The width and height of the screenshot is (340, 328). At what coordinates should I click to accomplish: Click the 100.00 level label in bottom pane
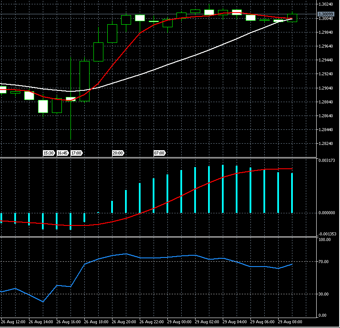[x=324, y=240]
